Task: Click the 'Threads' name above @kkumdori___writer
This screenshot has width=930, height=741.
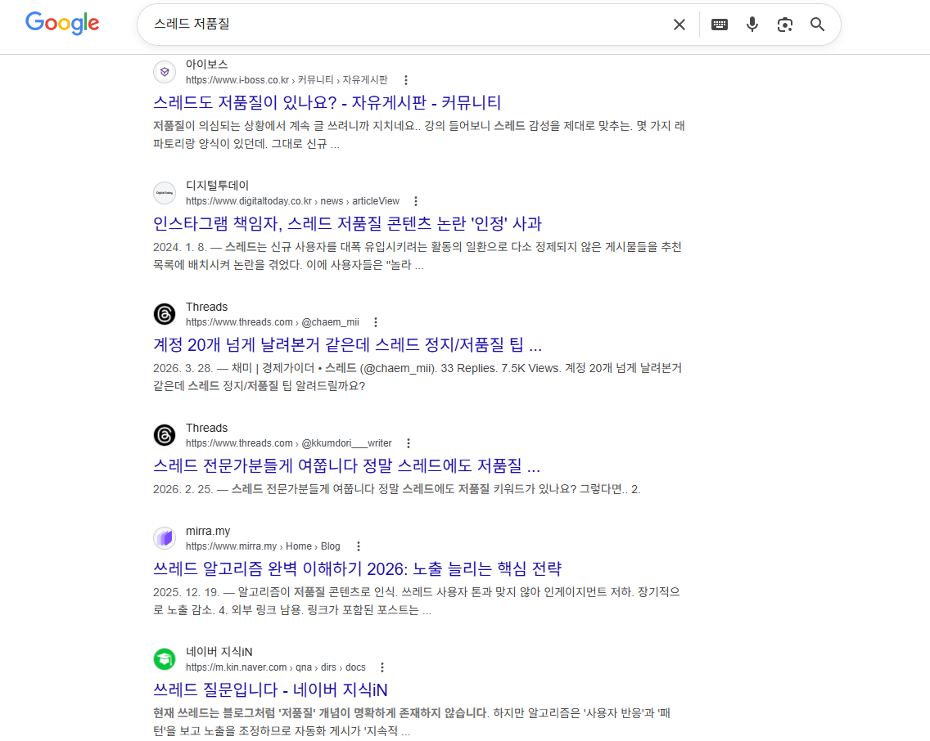Action: point(206,428)
